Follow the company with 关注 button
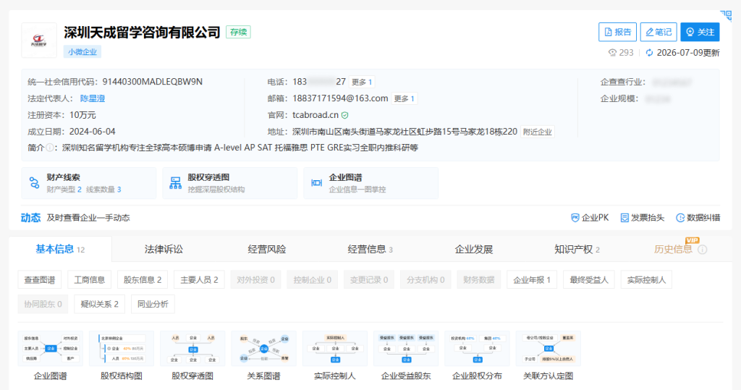Viewport: 741px width, 390px height. pos(700,32)
